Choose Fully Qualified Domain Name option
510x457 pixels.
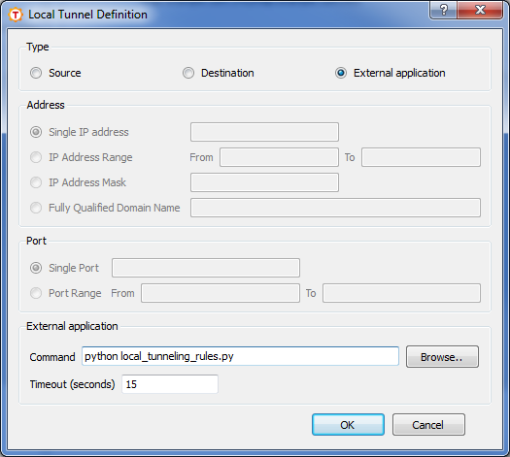(x=36, y=208)
